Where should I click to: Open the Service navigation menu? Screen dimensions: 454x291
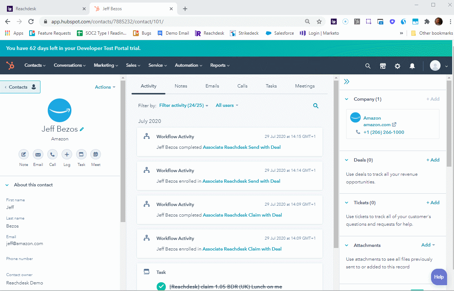[158, 65]
